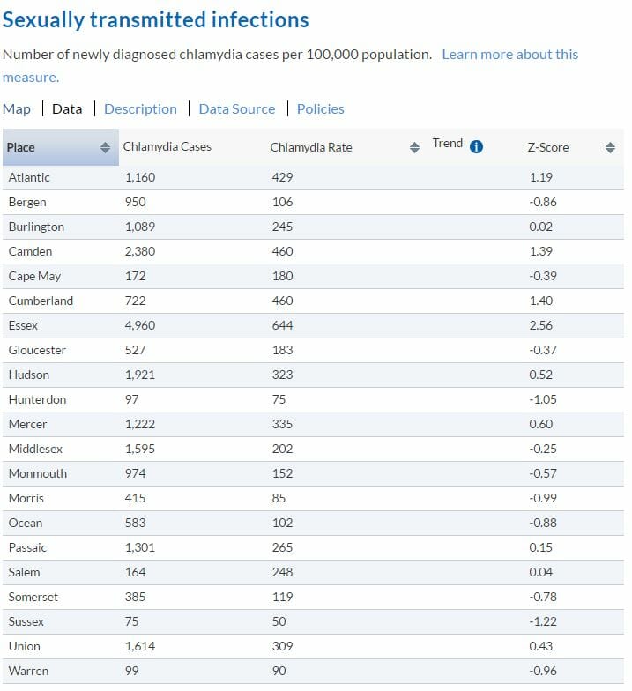Sort by Chlamydia Rate arrows
Image resolution: width=632 pixels, height=691 pixels.
(415, 148)
